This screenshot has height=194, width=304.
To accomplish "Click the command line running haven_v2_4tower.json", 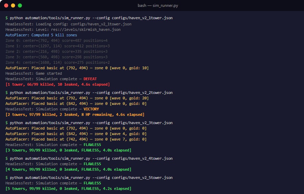I will pos(89,159).
